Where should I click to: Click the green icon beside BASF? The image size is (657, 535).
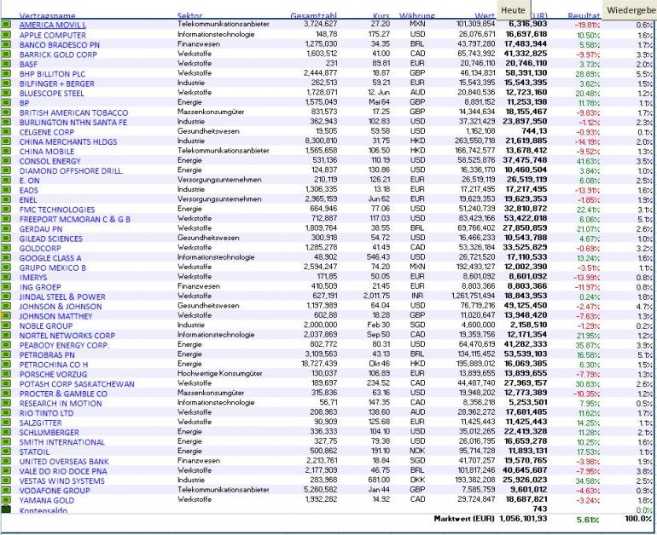coord(5,64)
